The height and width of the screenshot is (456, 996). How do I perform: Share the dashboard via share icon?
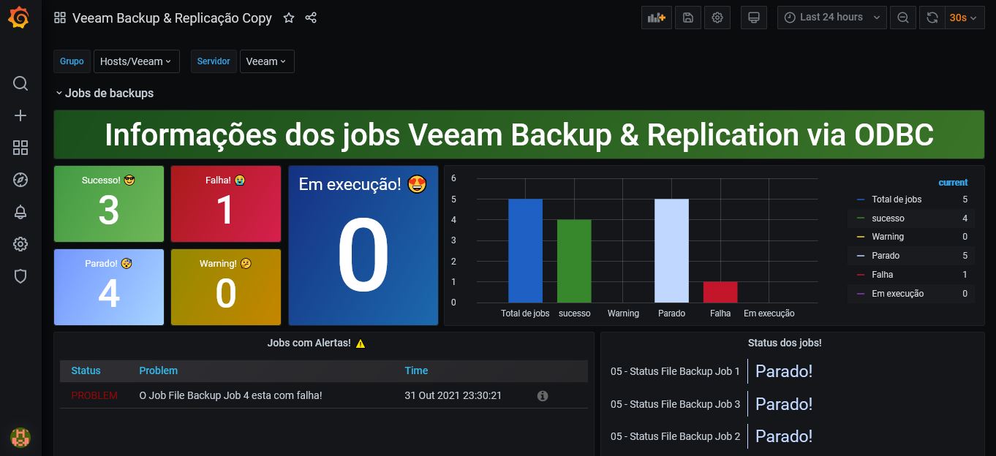[311, 18]
